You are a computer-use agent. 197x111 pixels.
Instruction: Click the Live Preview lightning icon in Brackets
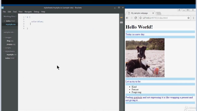click(x=121, y=18)
